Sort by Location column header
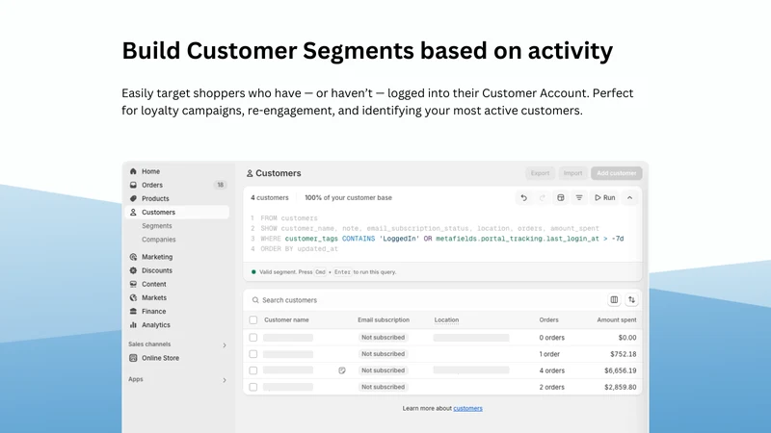771x433 pixels. tap(446, 320)
